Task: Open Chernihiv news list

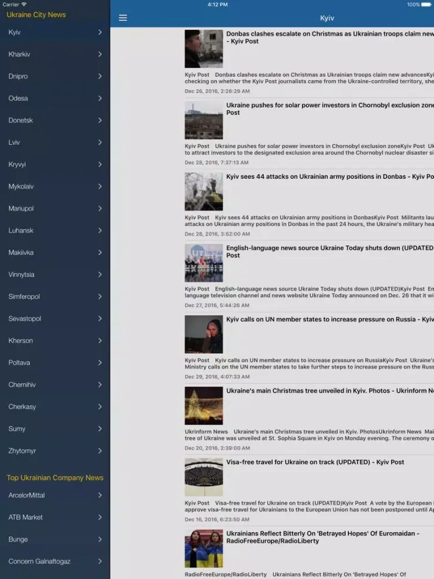Action: pos(55,385)
